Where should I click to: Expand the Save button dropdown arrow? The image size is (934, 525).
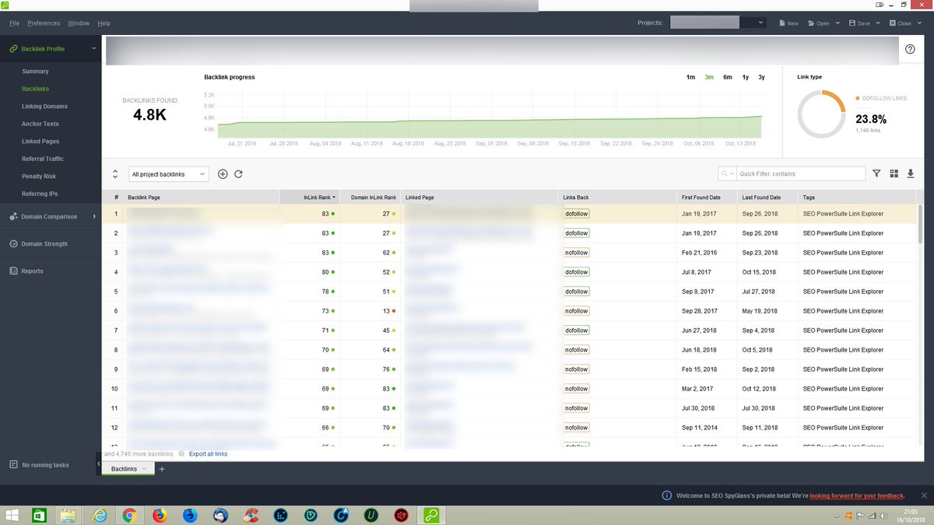tap(878, 23)
